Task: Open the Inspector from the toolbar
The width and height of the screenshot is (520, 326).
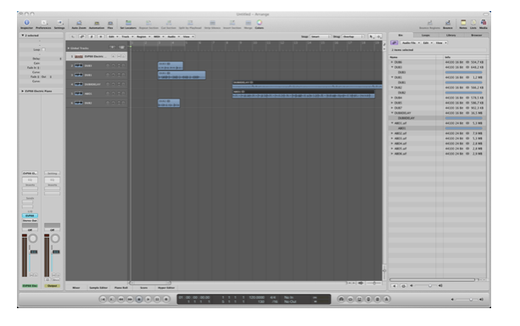Action: (27, 24)
